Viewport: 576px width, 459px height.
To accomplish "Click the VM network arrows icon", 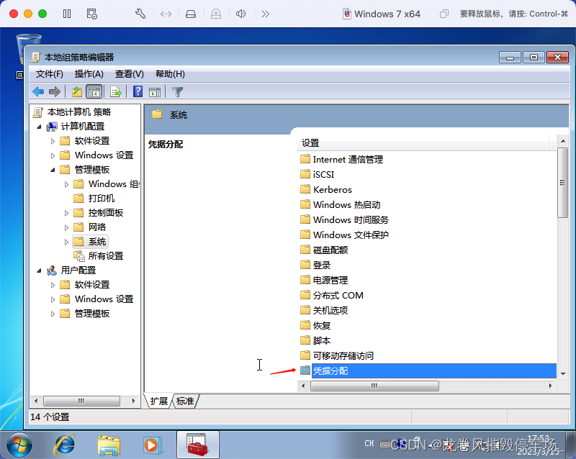I will pos(166,14).
